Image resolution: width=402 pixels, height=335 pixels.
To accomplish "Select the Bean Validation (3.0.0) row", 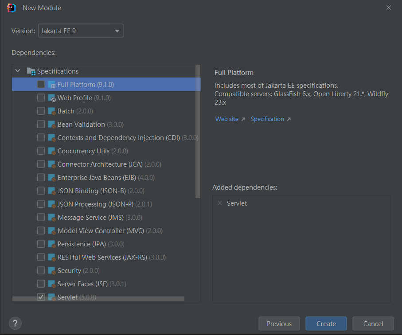I will click(106, 125).
